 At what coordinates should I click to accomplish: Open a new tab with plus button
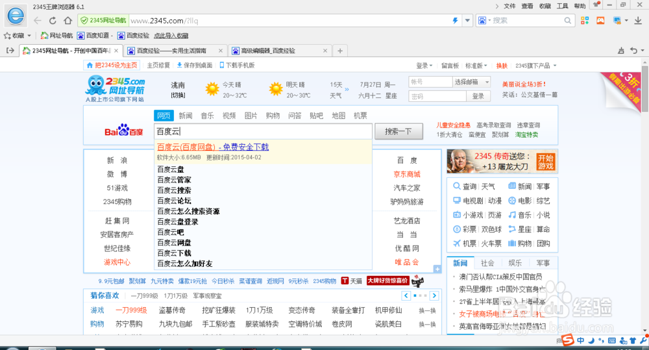click(340, 51)
